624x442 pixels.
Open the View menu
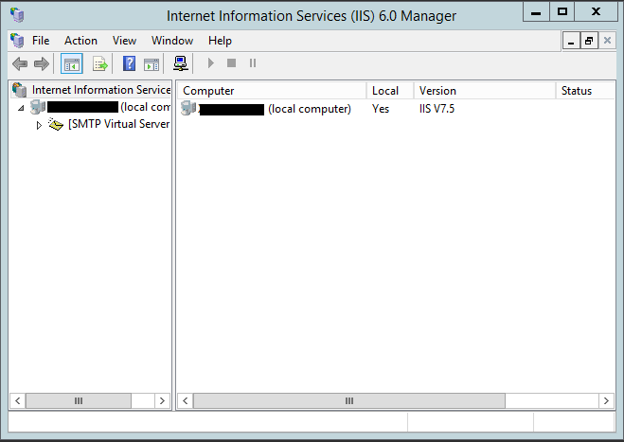click(124, 41)
